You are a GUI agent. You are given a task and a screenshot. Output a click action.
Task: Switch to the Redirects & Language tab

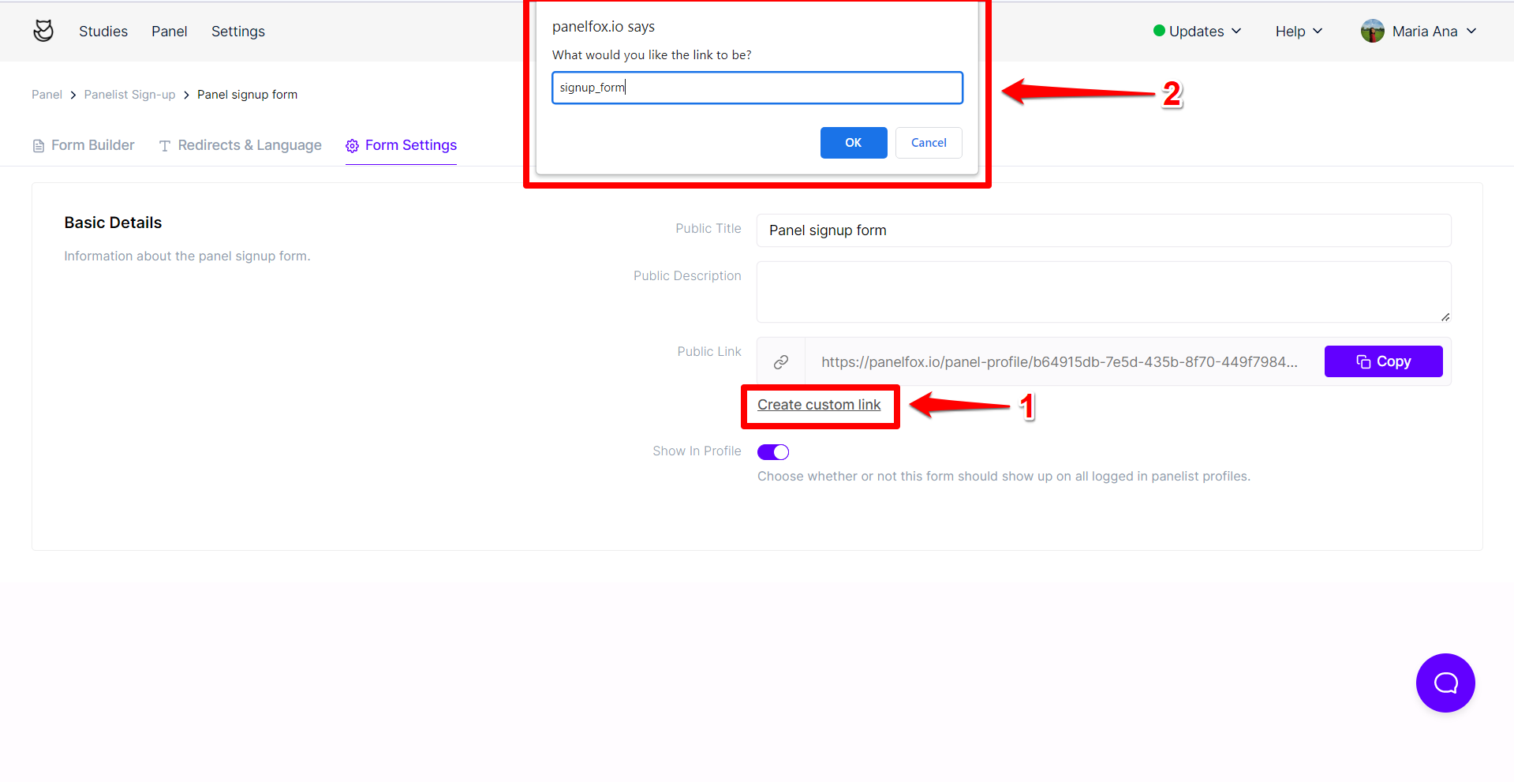pyautogui.click(x=240, y=145)
